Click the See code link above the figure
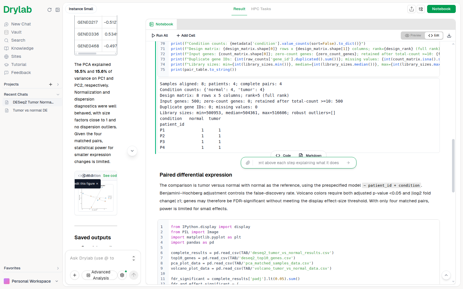This screenshot has height=289, width=463. point(110,176)
